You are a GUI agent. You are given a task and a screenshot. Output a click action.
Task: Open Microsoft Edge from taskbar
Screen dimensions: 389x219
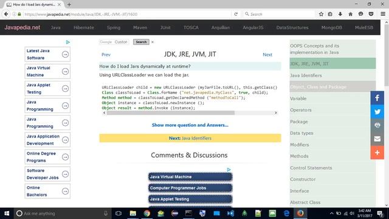pyautogui.click(x=286, y=214)
